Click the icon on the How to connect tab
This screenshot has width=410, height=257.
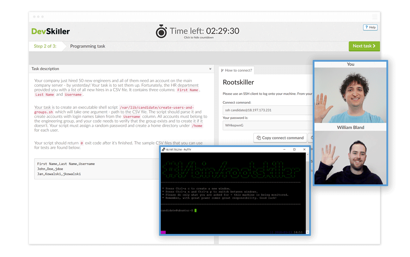(x=222, y=70)
